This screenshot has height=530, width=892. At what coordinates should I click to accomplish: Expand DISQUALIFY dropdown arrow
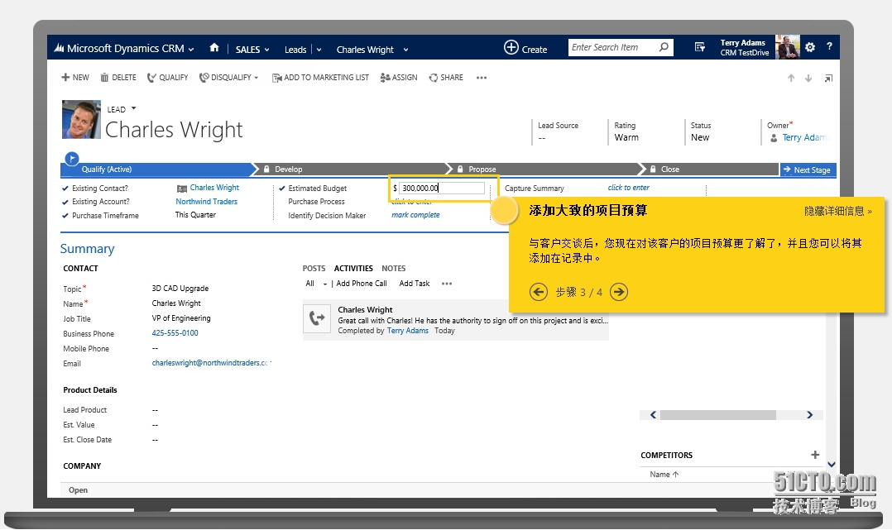pyautogui.click(x=256, y=78)
